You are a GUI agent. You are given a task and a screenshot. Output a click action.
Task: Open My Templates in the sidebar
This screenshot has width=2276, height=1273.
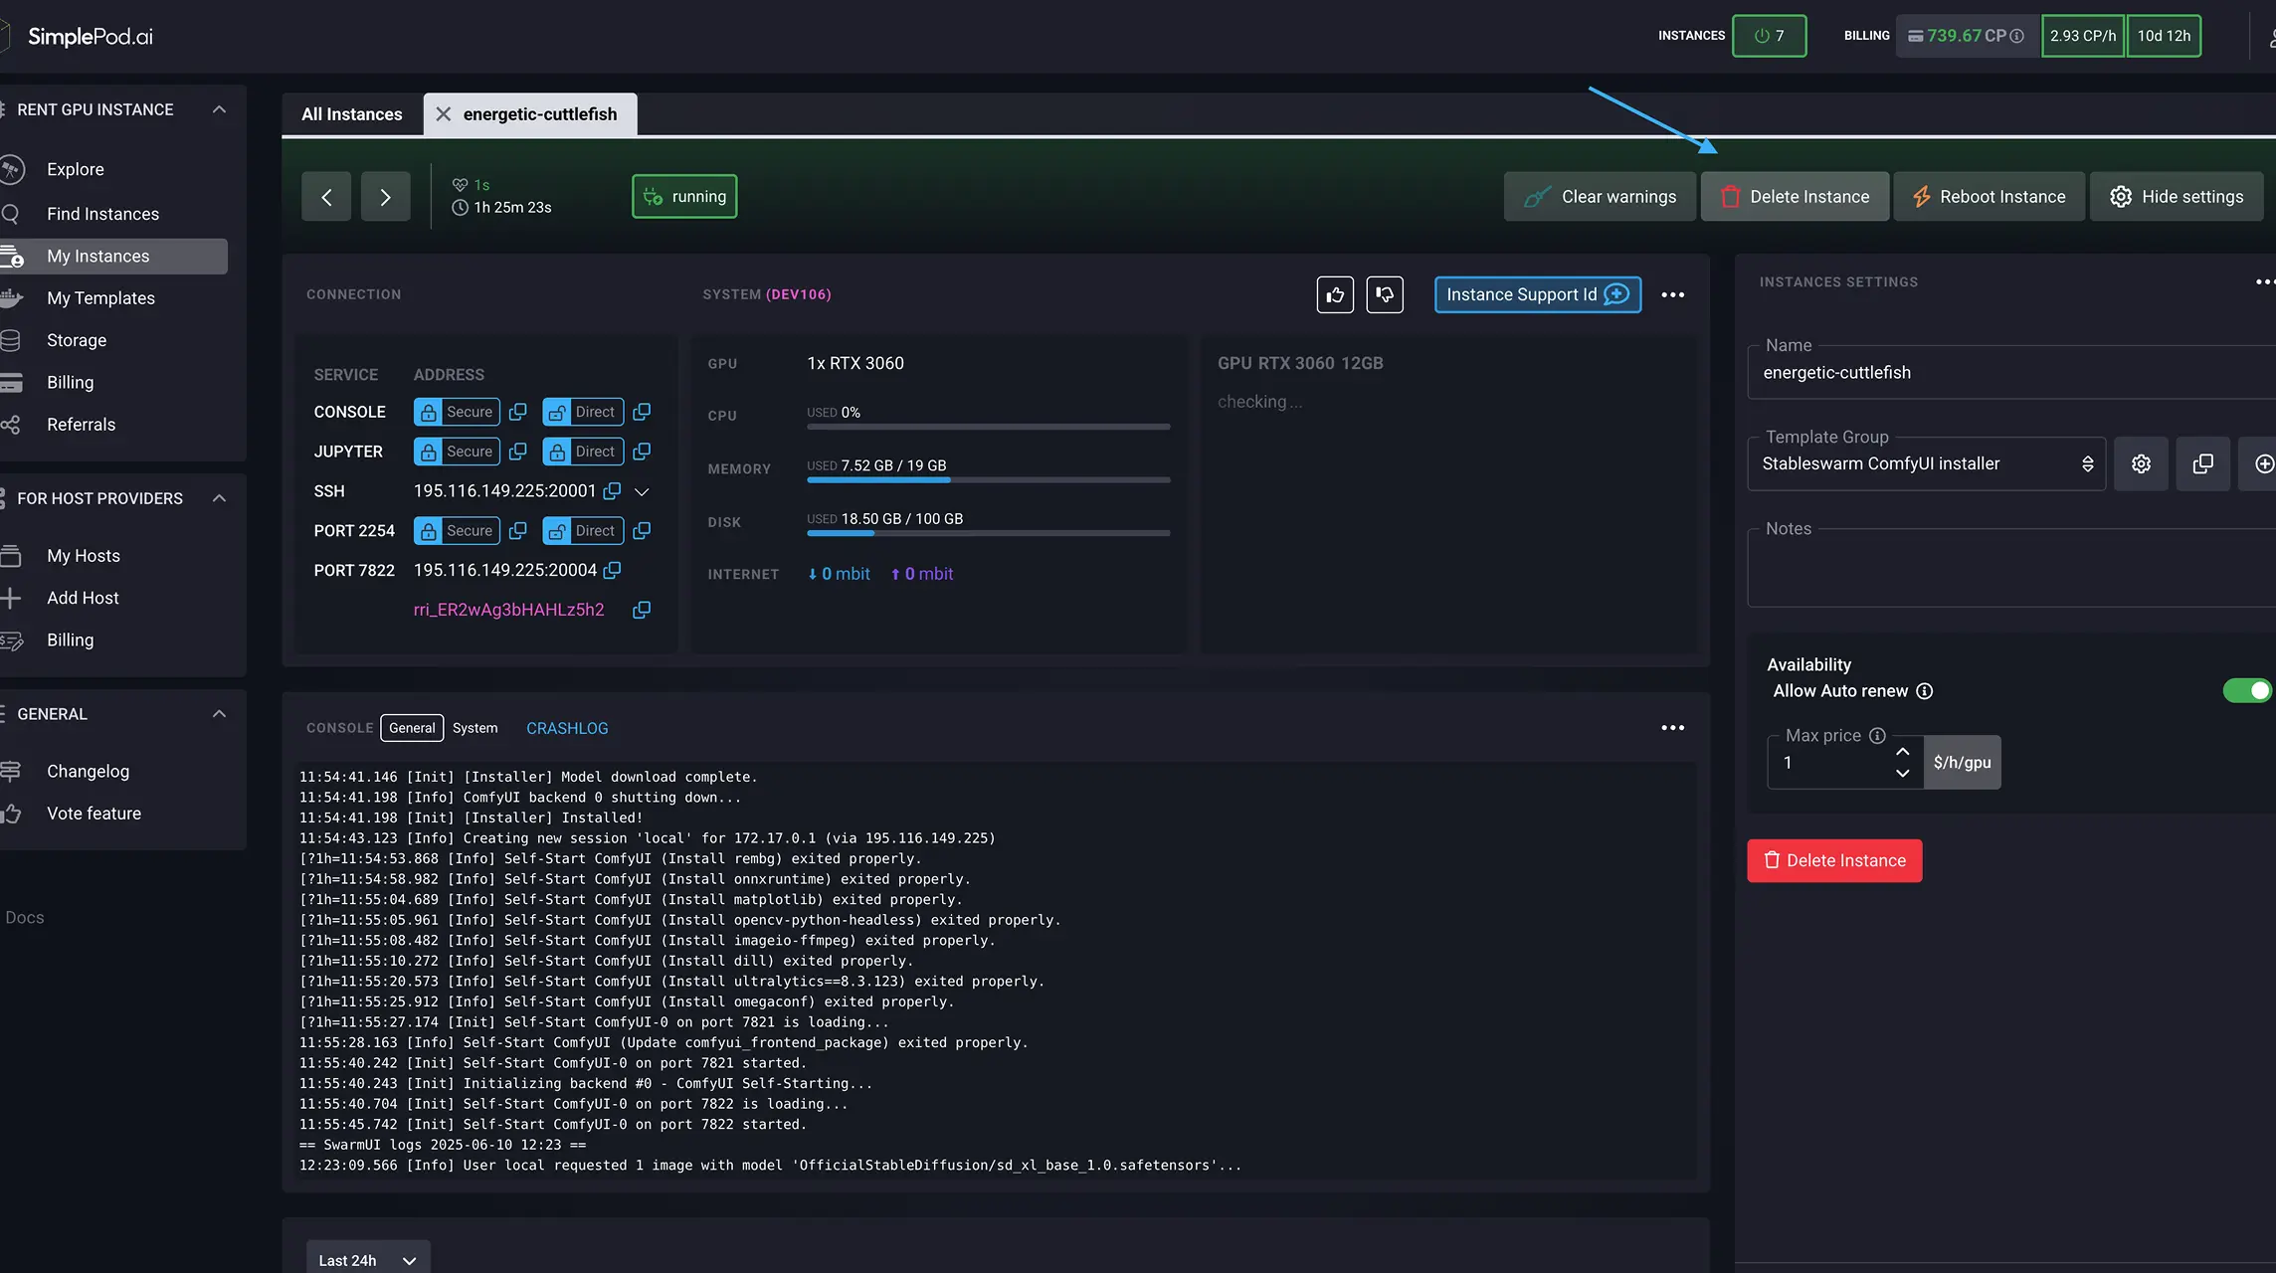tap(100, 298)
